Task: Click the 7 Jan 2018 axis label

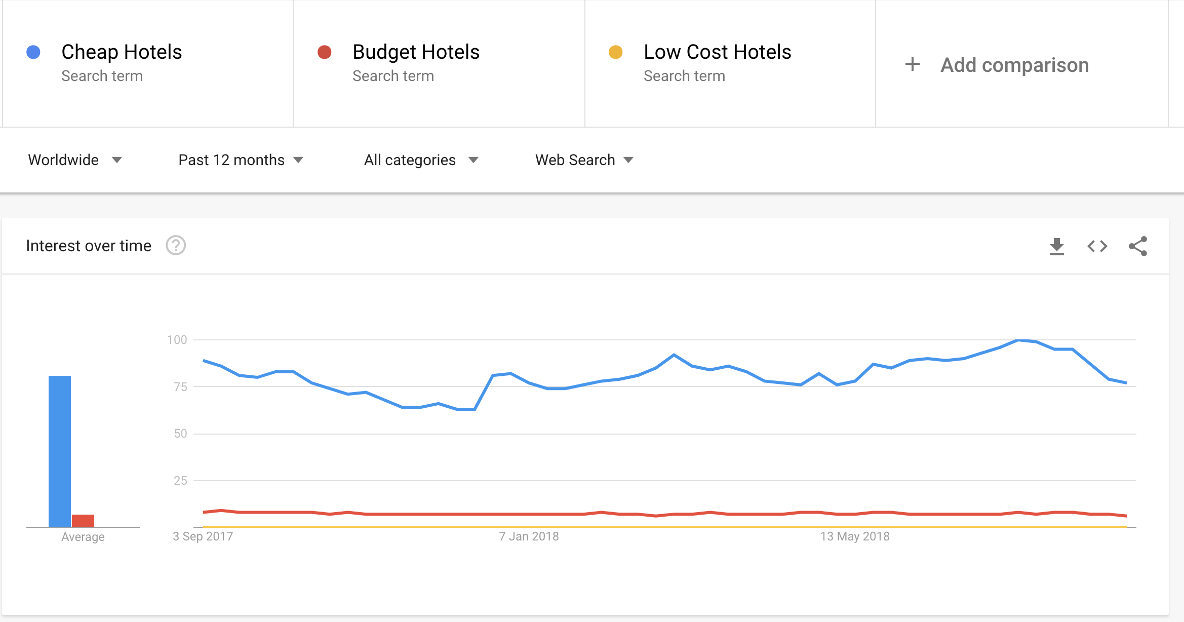Action: pos(529,536)
